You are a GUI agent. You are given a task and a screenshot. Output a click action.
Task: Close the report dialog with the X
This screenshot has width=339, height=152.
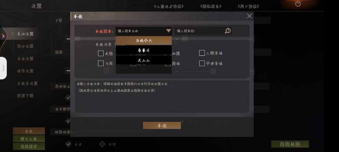click(x=250, y=16)
